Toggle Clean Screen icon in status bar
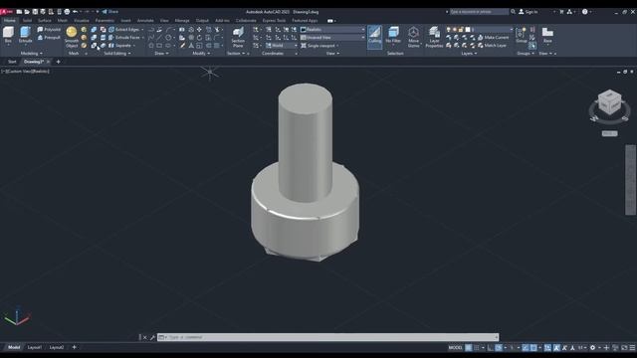The height and width of the screenshot is (358, 637). pos(624,347)
